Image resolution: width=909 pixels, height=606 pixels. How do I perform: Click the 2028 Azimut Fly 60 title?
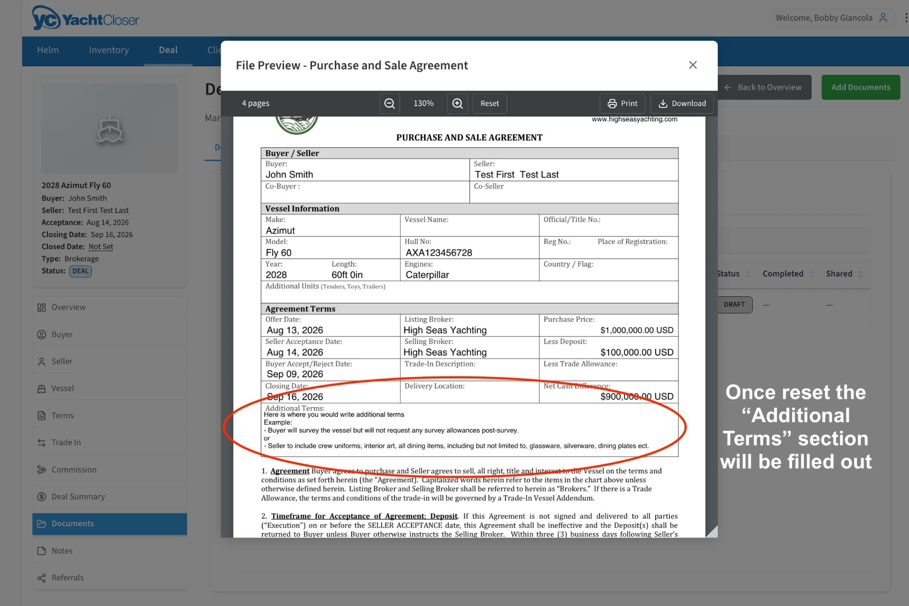tap(76, 186)
